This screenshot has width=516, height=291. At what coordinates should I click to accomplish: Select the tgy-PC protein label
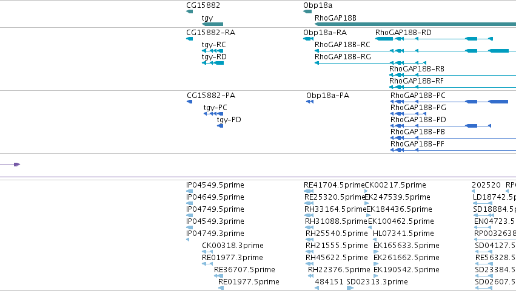tap(215, 108)
